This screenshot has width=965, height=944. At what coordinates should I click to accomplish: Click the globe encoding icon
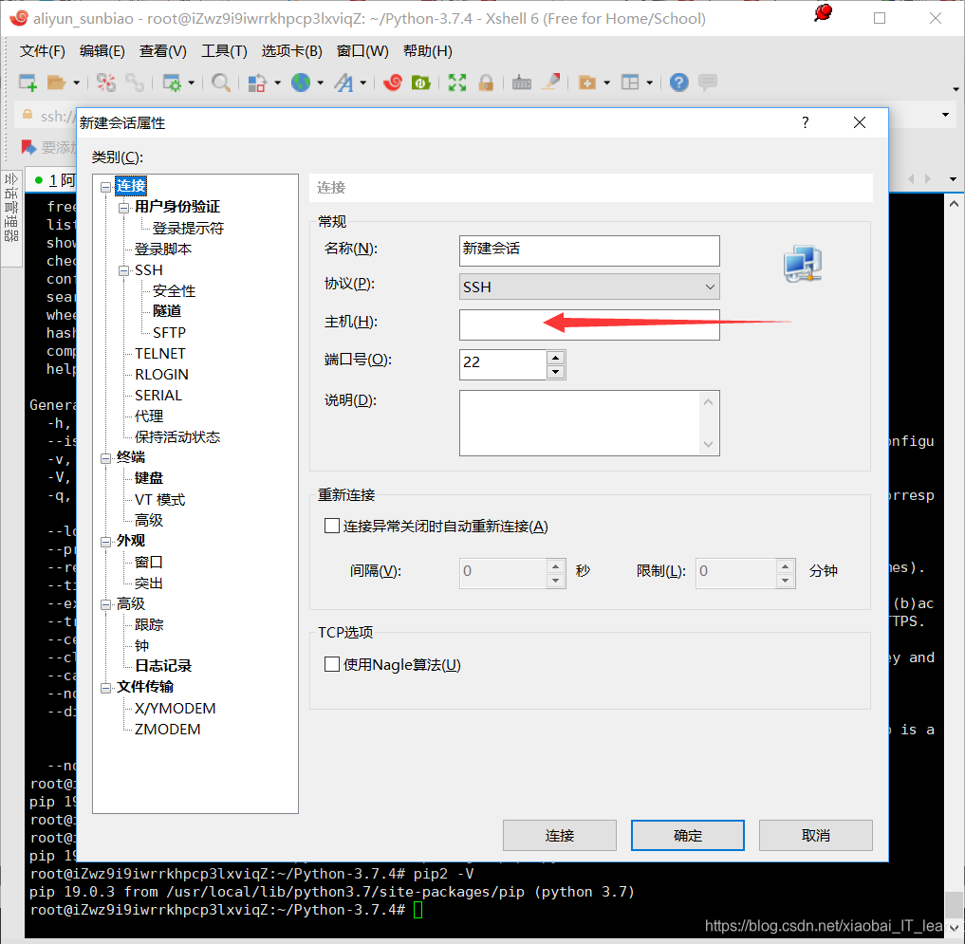[x=301, y=83]
